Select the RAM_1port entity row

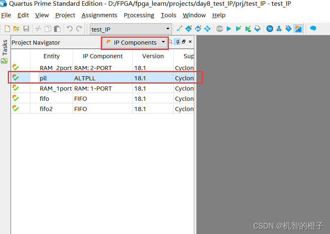pyautogui.click(x=102, y=89)
